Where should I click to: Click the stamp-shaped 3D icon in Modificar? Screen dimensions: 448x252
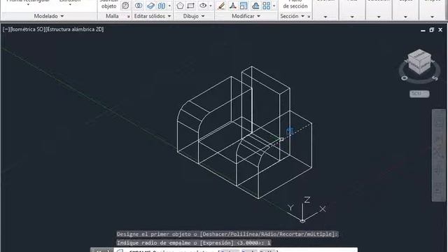255,6
